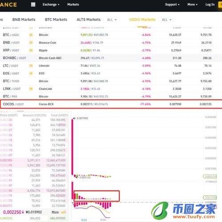The image size is (222, 222).
Task: Click order book ask amount 5,591,511
Action: tap(34, 160)
